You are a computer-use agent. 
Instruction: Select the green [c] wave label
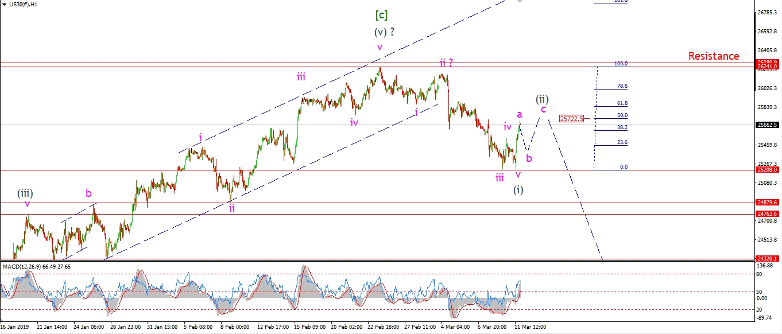click(x=380, y=14)
